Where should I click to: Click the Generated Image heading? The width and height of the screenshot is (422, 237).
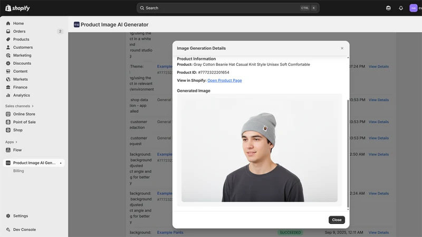[x=194, y=91]
